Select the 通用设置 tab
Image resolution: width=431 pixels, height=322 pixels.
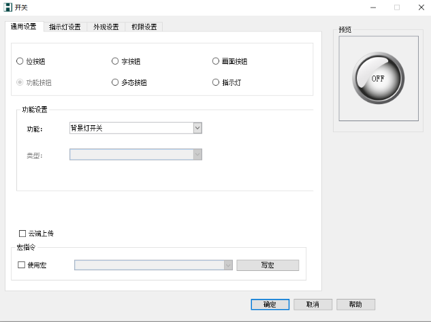24,27
